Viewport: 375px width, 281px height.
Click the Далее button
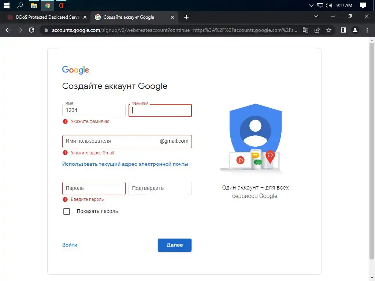click(175, 245)
